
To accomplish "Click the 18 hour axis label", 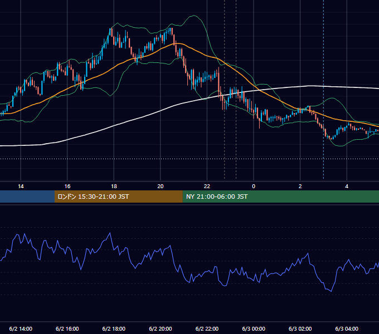I will [114, 186].
